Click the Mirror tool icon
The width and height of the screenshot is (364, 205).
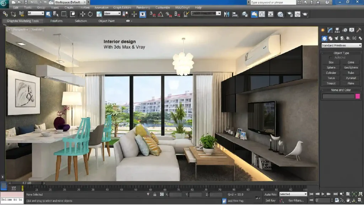[x=226, y=14]
